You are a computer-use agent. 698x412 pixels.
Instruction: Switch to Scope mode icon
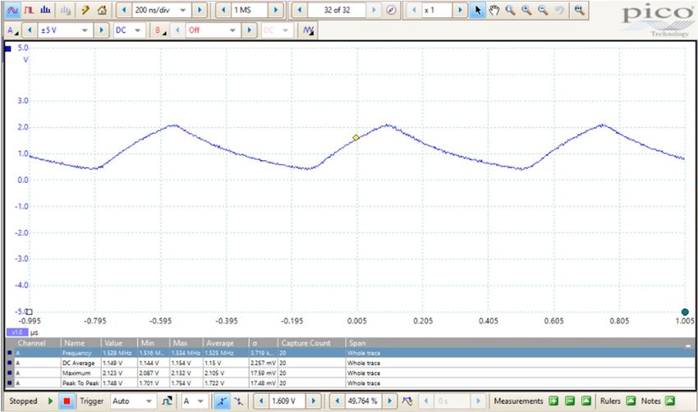click(13, 10)
